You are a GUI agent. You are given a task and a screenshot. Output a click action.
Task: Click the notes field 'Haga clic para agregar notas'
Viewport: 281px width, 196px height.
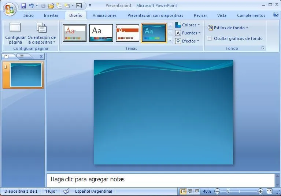(160, 180)
